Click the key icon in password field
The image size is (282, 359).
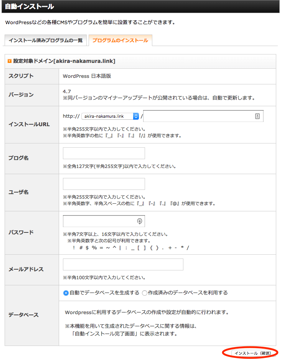pos(140,221)
